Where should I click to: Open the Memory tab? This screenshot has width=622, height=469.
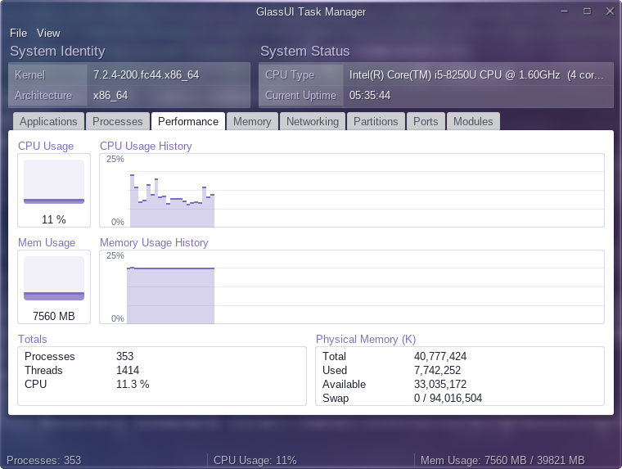coord(252,121)
